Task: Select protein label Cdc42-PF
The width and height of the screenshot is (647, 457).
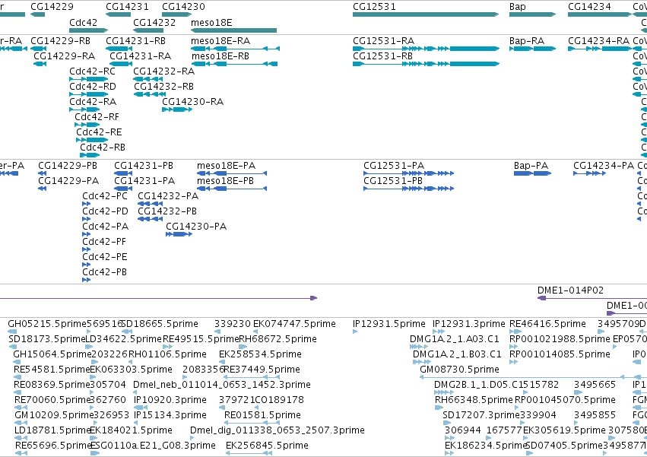Action: [104, 242]
